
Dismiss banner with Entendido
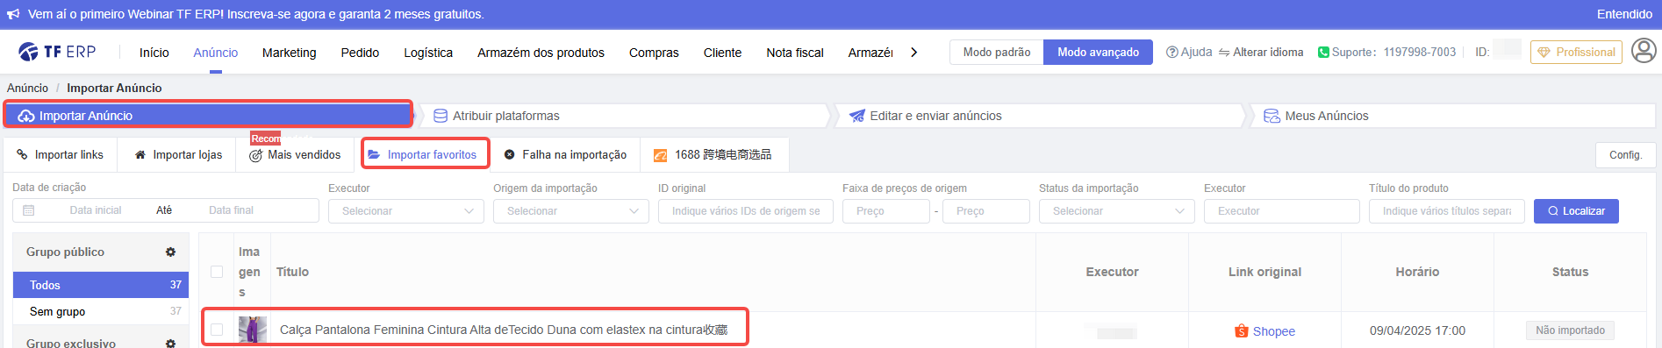(1624, 14)
